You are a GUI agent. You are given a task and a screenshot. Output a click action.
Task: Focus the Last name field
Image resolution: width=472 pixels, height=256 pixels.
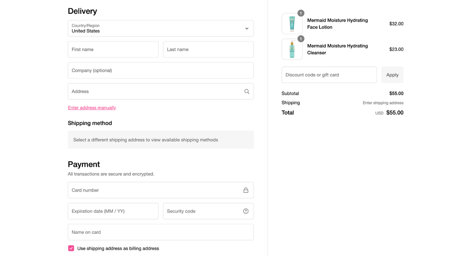point(208,50)
